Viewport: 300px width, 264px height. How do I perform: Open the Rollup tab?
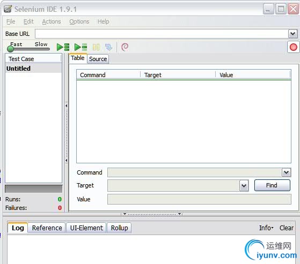click(x=119, y=228)
